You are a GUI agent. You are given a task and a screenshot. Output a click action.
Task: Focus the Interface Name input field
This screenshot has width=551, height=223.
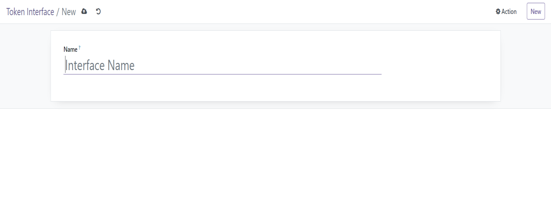tap(222, 65)
